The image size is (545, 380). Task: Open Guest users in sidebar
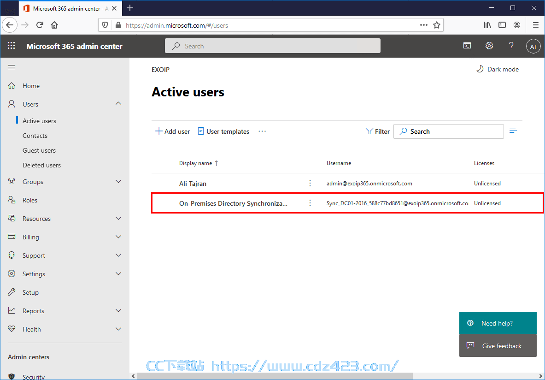coord(39,150)
